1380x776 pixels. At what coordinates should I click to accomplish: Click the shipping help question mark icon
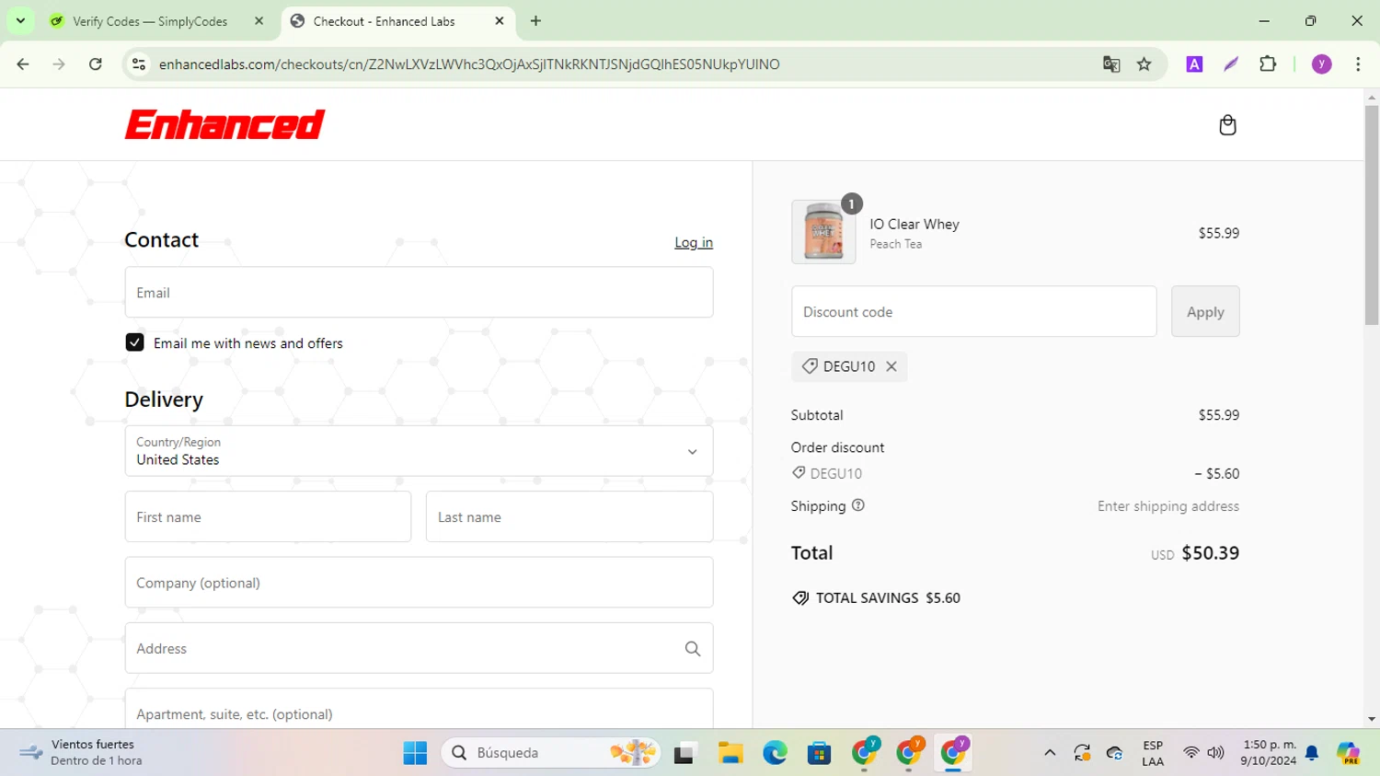[x=858, y=505]
